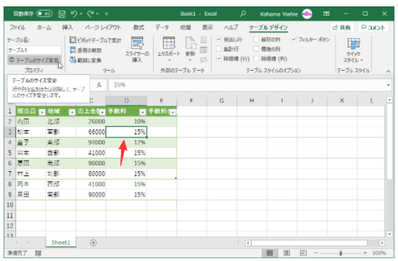Click the テーブル1 table name field
Viewport: 398px width, 261px height.
[x=34, y=50]
